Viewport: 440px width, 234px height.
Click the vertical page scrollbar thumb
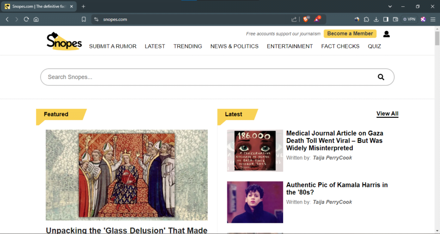click(x=437, y=38)
